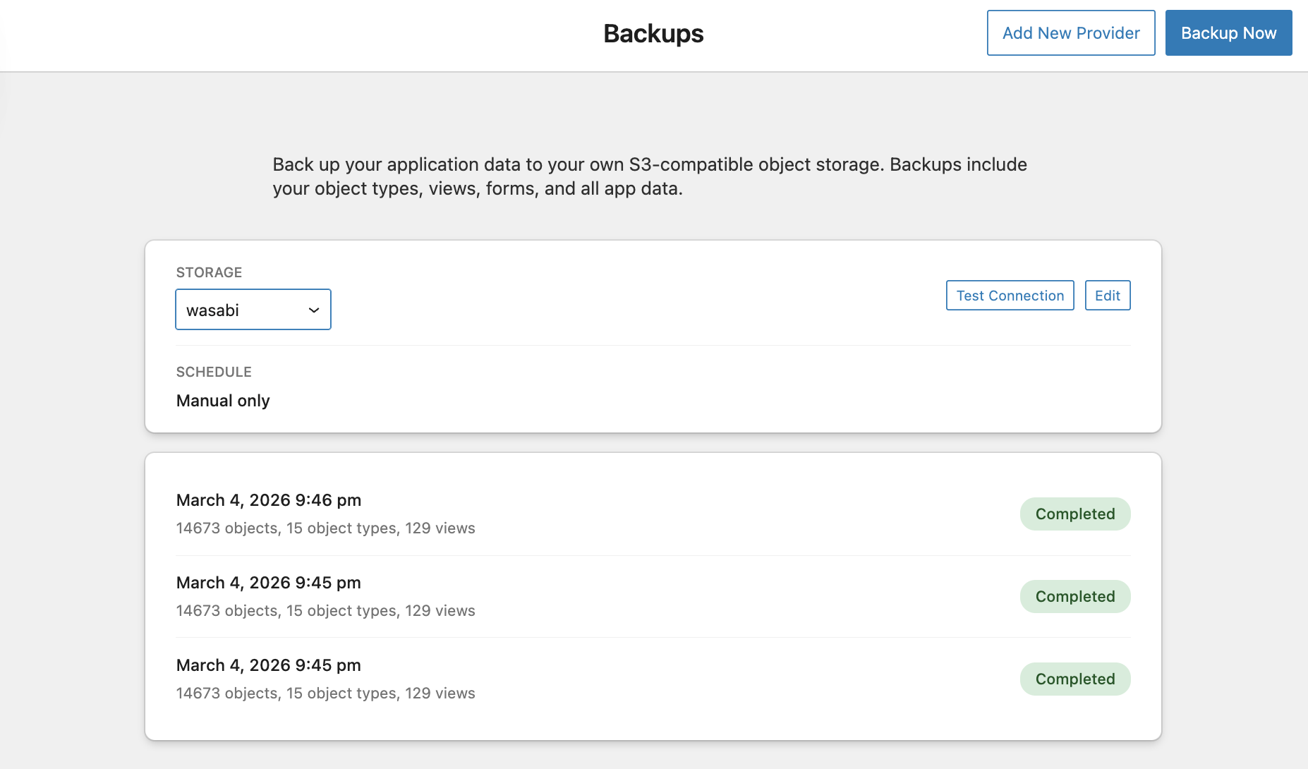Screen dimensions: 1308x769
Task: Open the storage provider dropdown
Action: 253,309
